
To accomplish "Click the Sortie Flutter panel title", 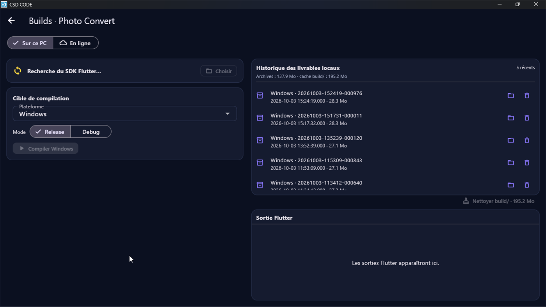I will pyautogui.click(x=274, y=218).
